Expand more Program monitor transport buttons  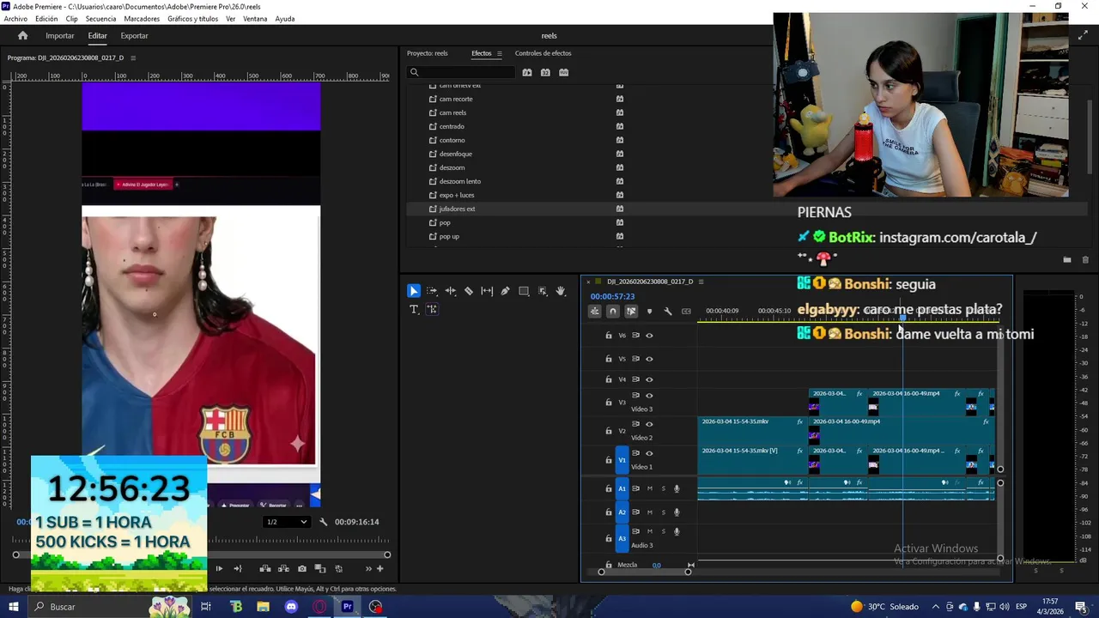click(368, 568)
